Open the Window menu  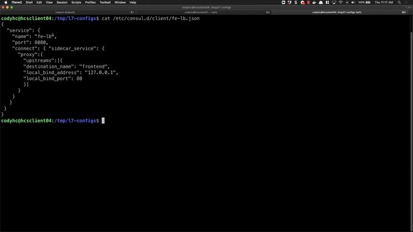click(120, 3)
